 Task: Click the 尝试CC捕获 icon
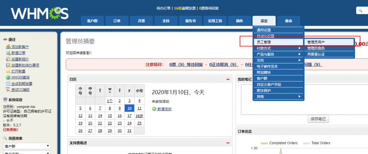click(8, 90)
